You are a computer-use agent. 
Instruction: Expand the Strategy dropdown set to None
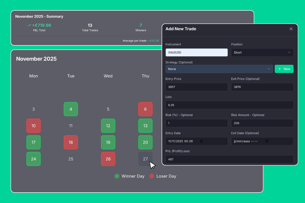[219, 69]
